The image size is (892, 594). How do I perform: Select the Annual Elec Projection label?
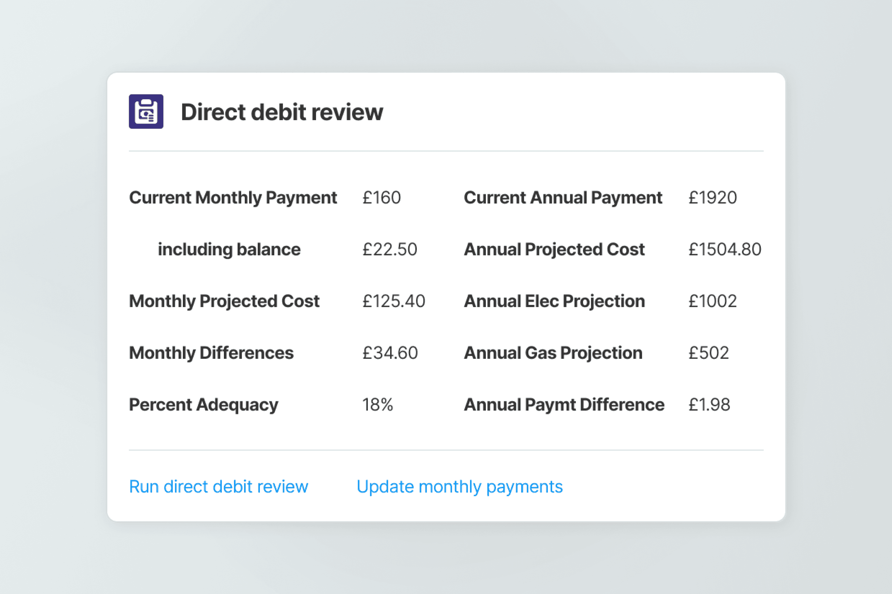tap(554, 301)
